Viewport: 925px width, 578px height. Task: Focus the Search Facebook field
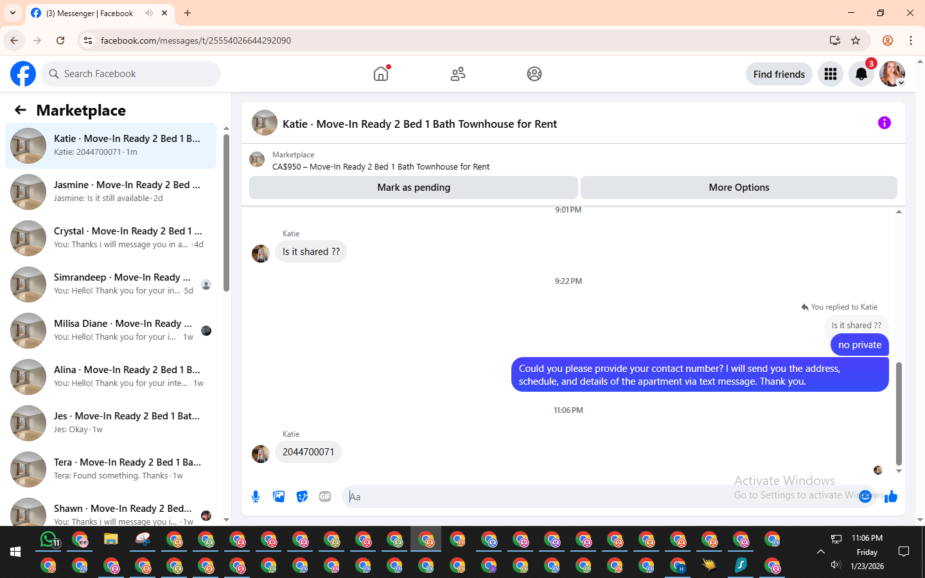pos(131,74)
